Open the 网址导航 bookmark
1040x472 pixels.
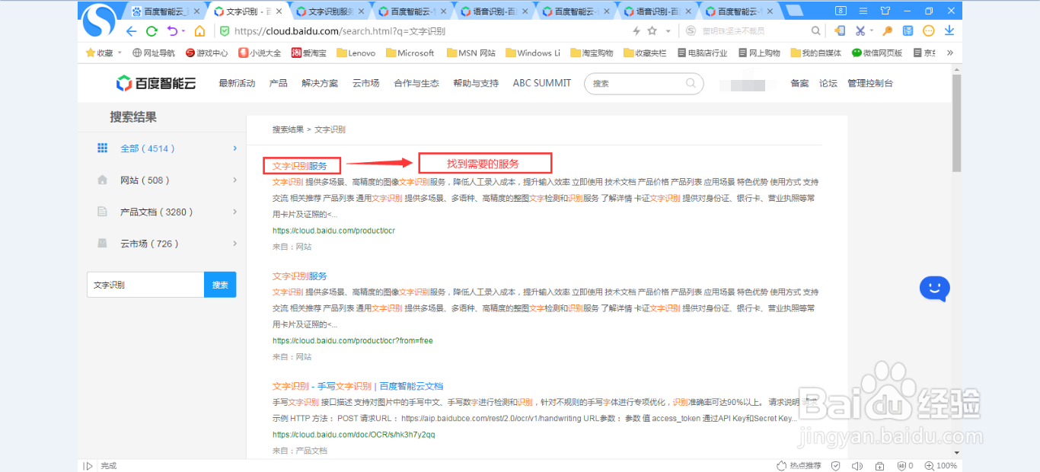[x=154, y=53]
